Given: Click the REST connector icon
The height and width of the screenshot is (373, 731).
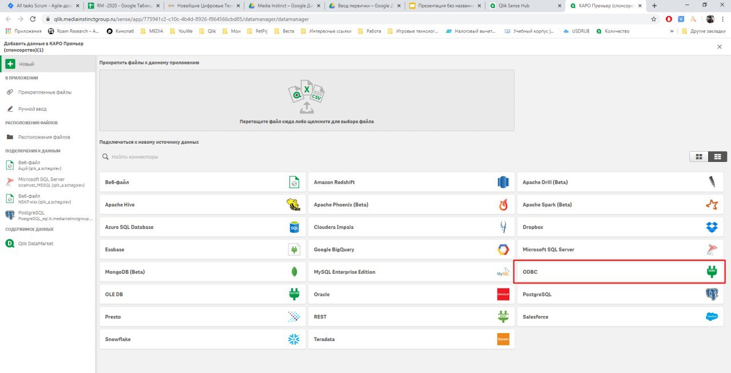Looking at the screenshot, I should pyautogui.click(x=503, y=317).
